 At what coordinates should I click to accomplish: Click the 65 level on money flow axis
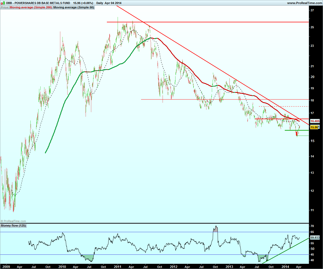(312, 232)
